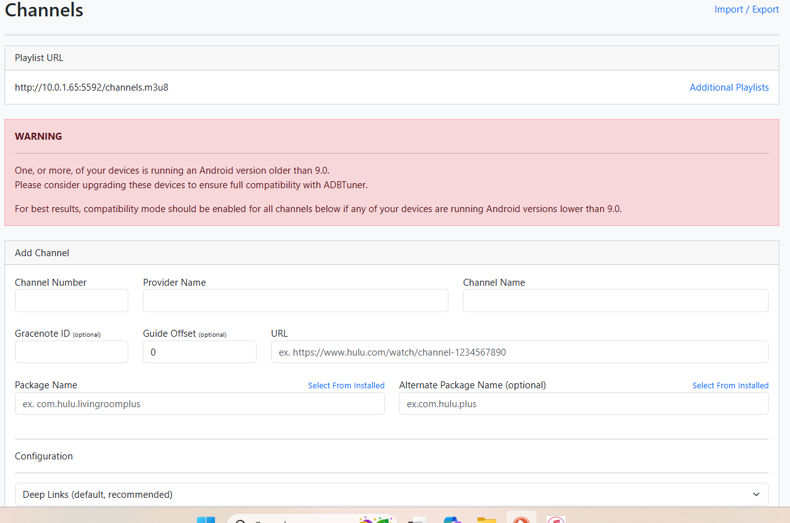Click into the Provider Name field
790x523 pixels.
tap(296, 301)
